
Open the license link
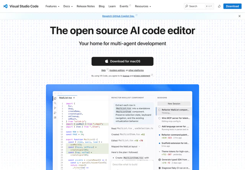point(126,76)
